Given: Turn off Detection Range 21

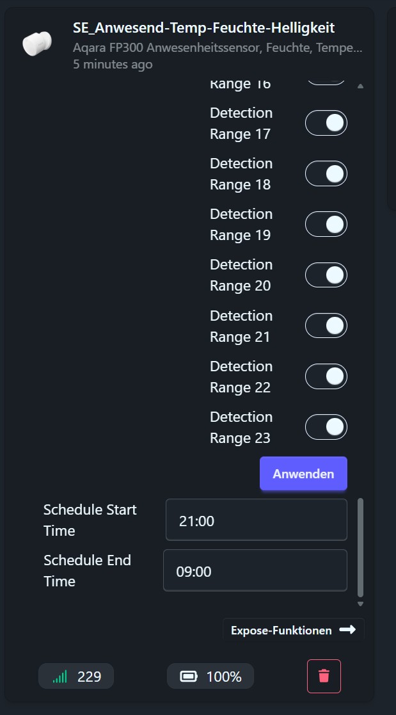Looking at the screenshot, I should (326, 326).
